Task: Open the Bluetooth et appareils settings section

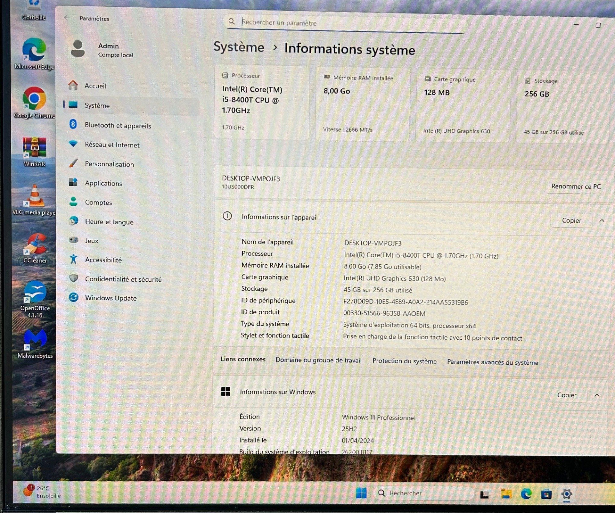Action: (118, 125)
